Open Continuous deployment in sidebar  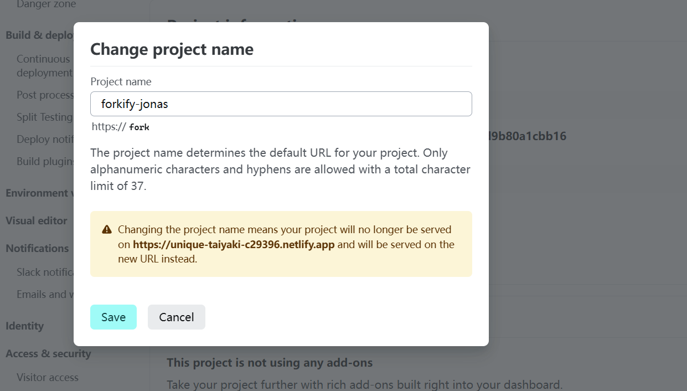click(44, 66)
